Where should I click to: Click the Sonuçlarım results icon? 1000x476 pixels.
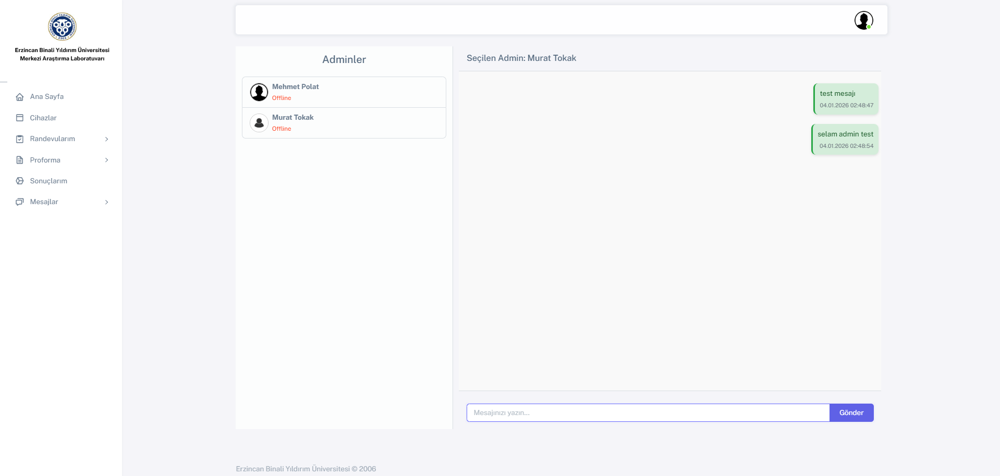click(x=20, y=181)
